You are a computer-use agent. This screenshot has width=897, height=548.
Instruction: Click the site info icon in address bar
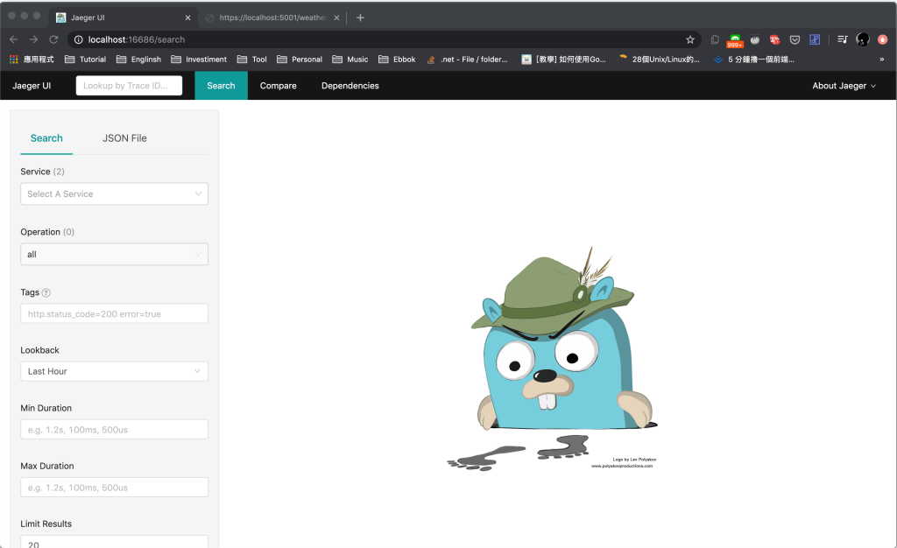tap(78, 39)
